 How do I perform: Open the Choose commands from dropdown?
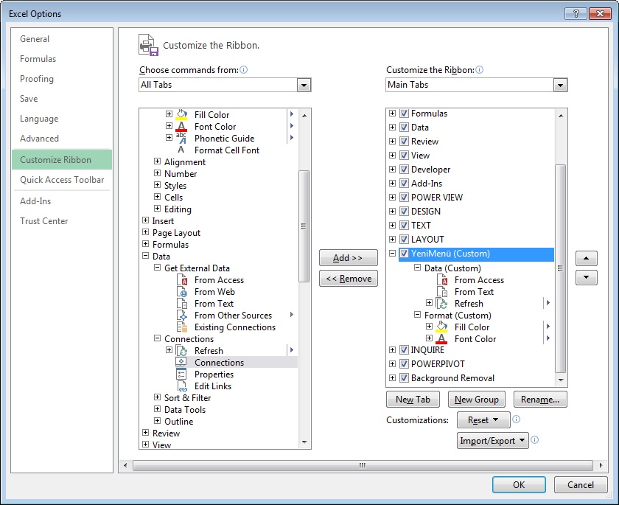tap(304, 85)
